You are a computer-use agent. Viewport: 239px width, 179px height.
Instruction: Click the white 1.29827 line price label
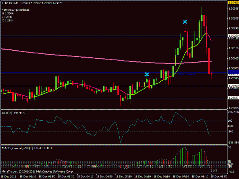pos(233,98)
